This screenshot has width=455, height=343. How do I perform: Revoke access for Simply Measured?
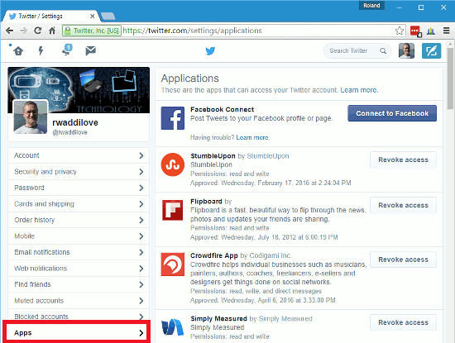point(403,322)
